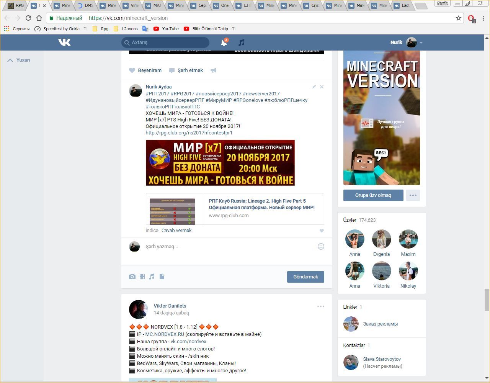Open vk.com/nordvex link

188,342
